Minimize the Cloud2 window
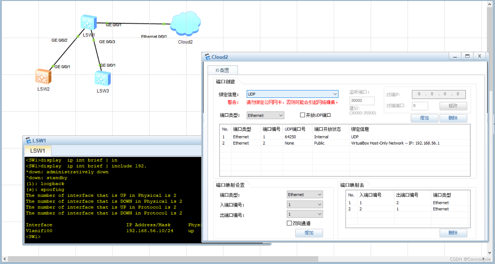This screenshot has height=264, width=495. [x=455, y=56]
